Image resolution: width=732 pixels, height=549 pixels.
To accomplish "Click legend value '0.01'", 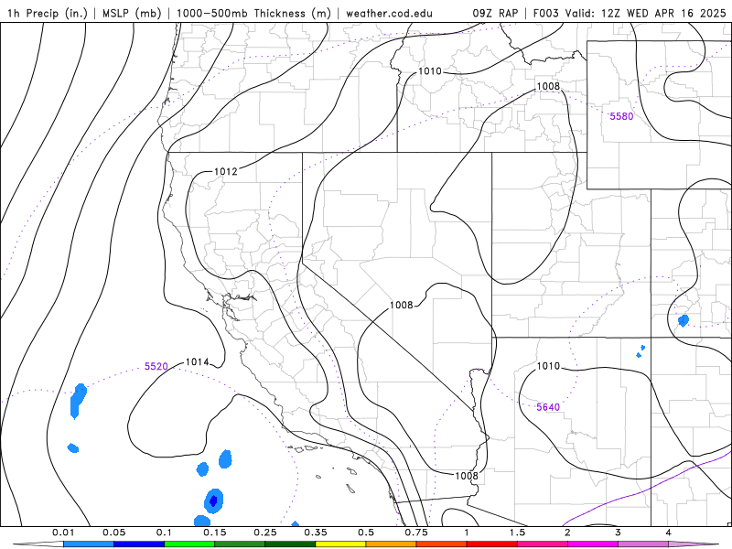I will pos(63,533).
